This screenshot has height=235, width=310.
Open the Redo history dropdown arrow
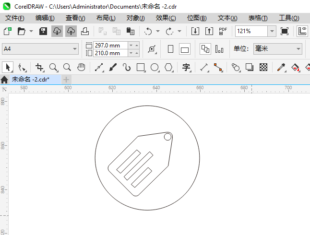pos(179,31)
